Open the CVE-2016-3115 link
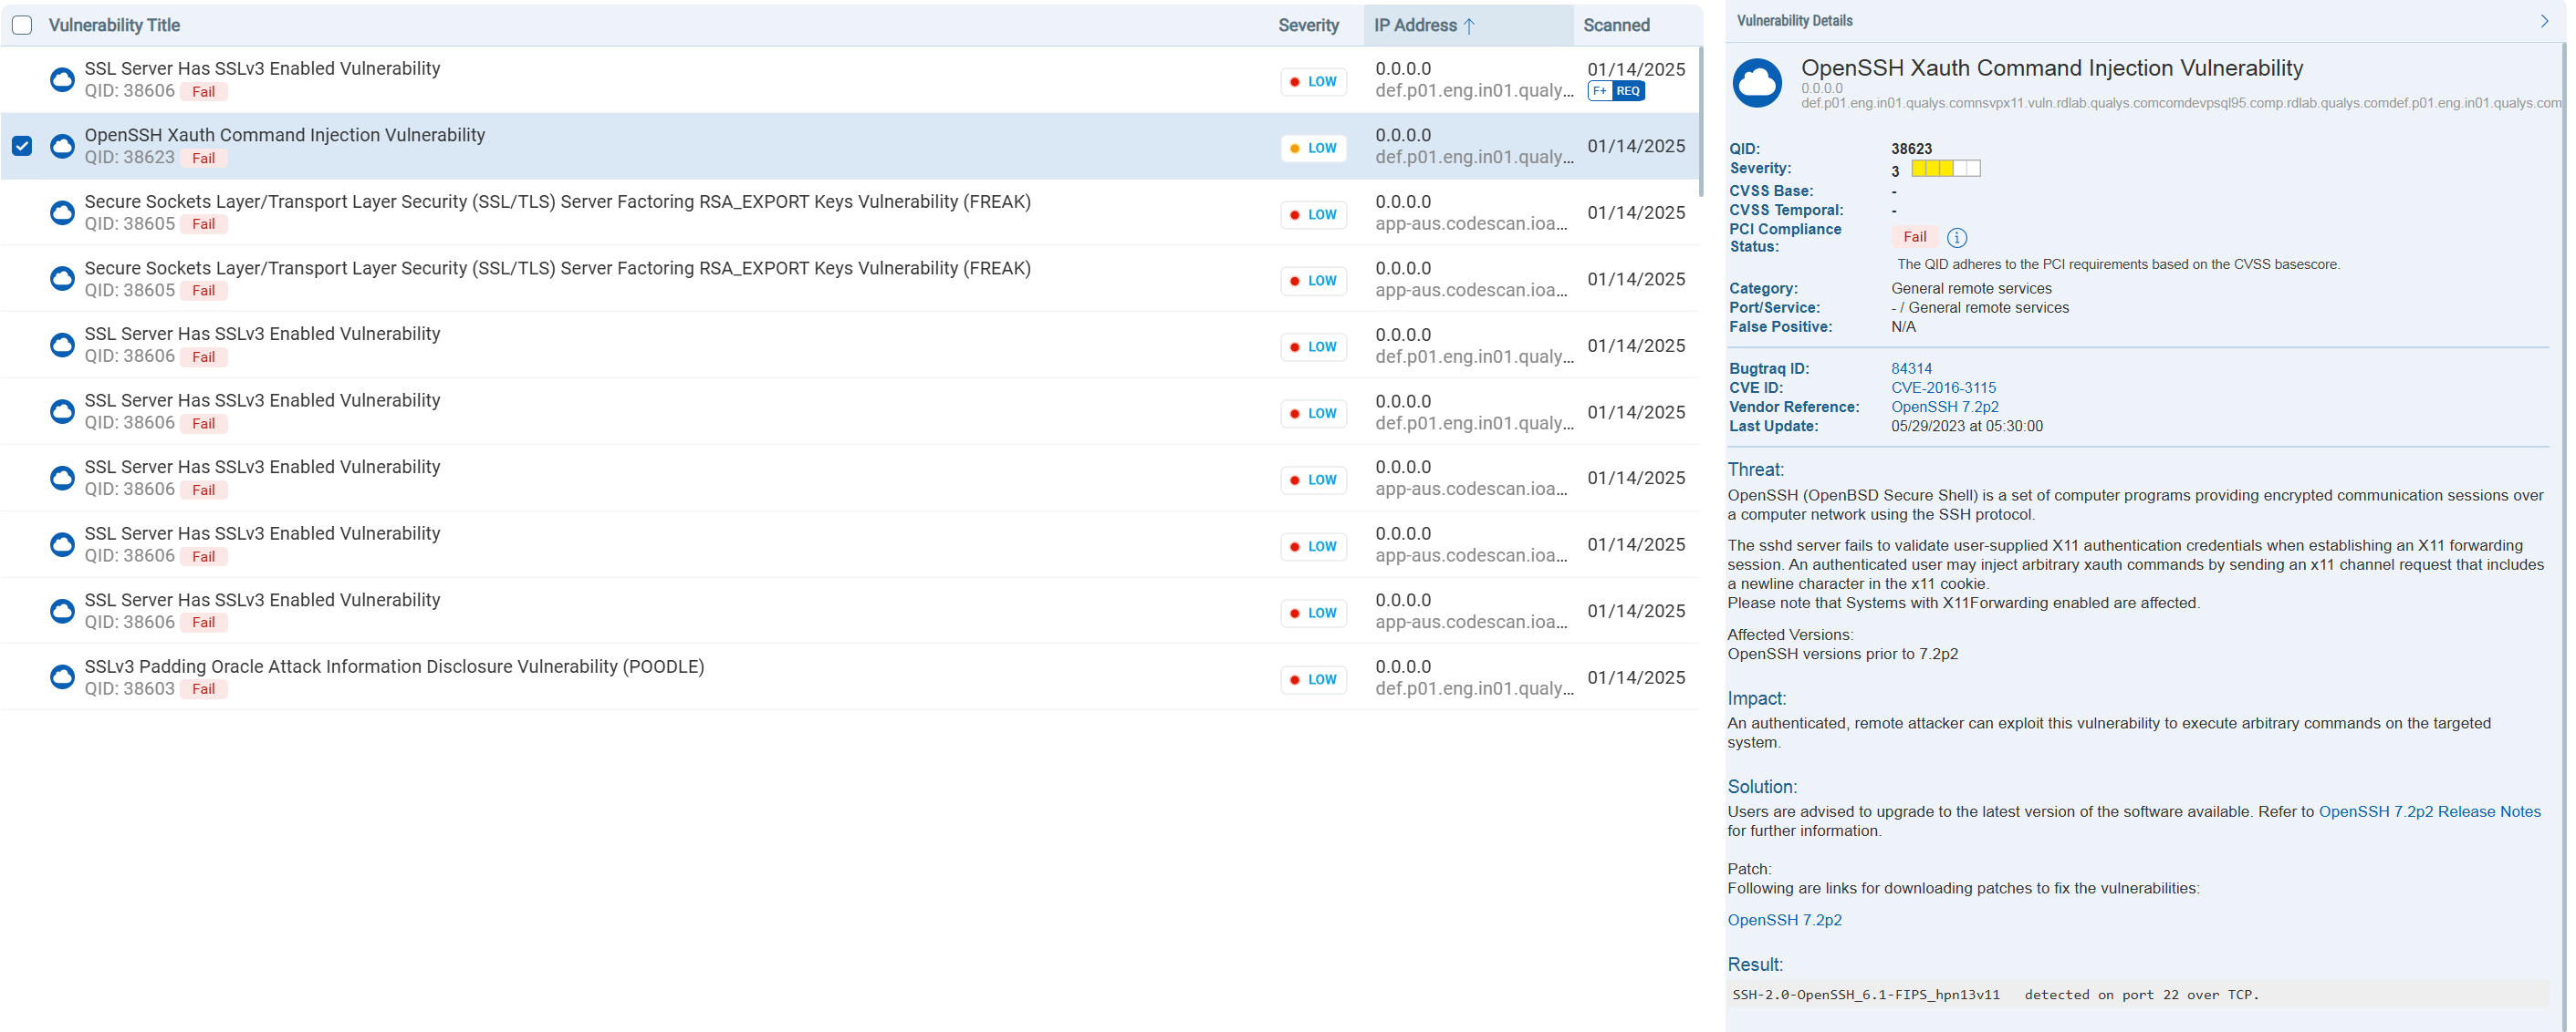Screen dimensions: 2576x1032 click(1943, 387)
